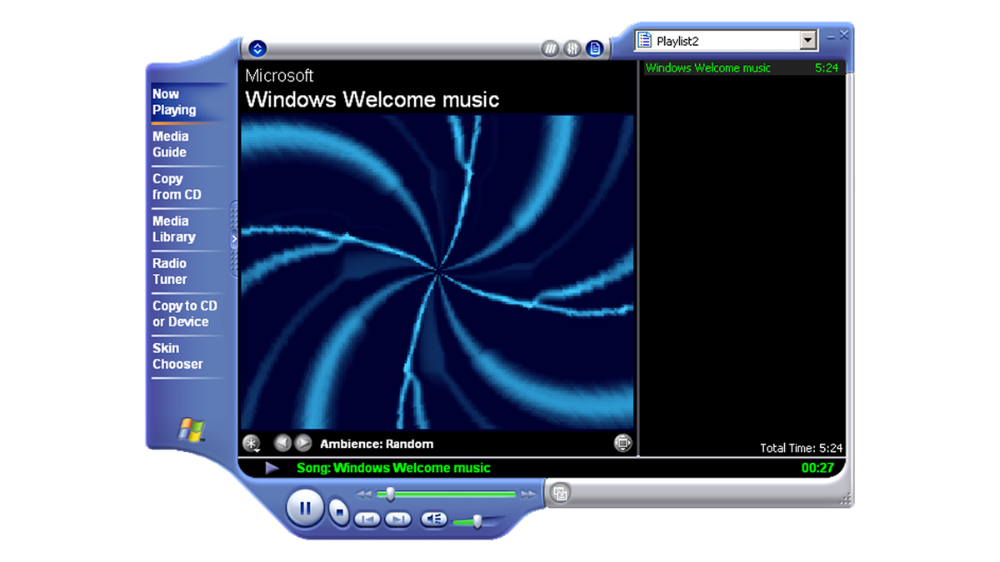Screen dimensions: 1000x562
Task: Open the Radio Tuner
Action: click(x=170, y=271)
